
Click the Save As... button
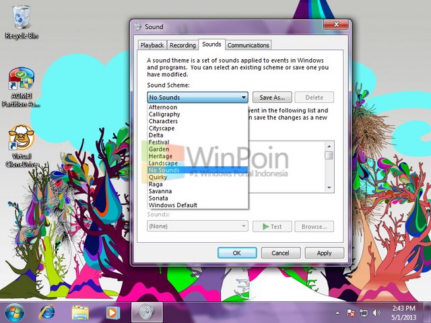272,97
